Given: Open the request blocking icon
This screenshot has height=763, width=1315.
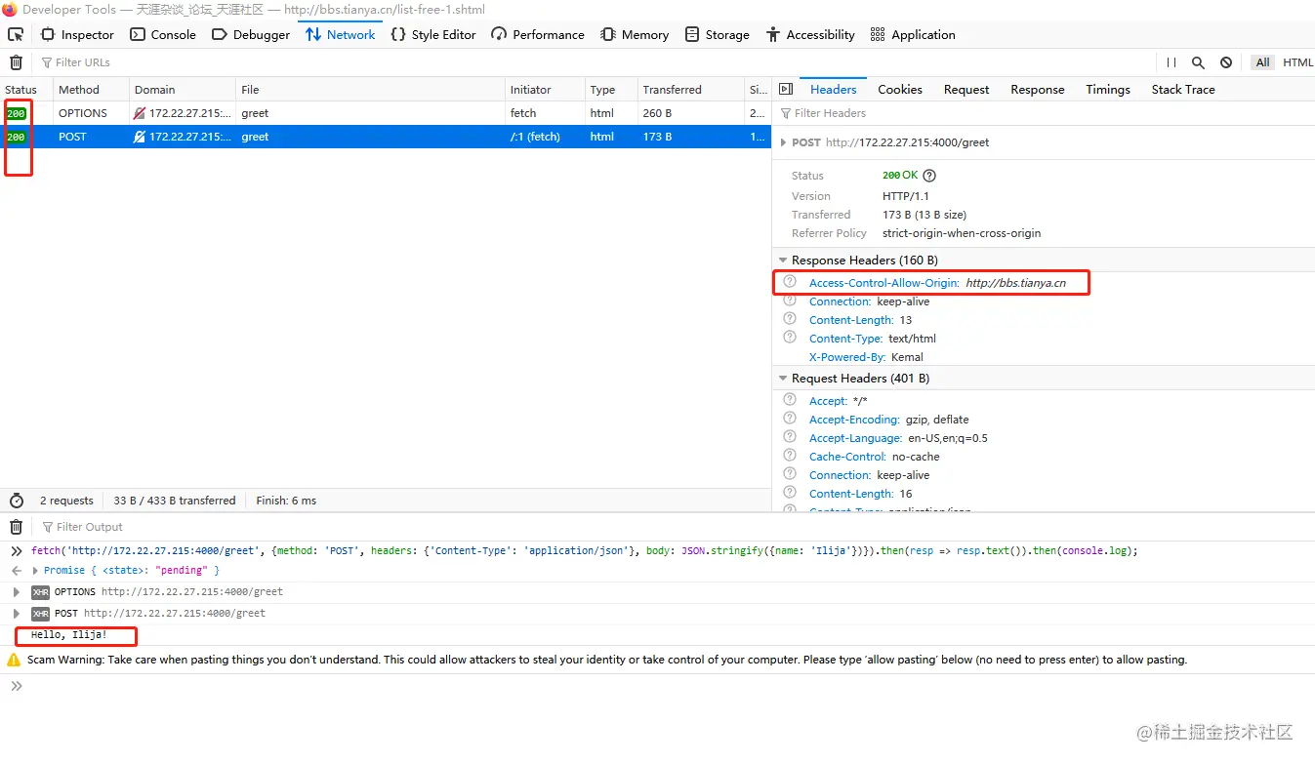Looking at the screenshot, I should (x=1226, y=62).
